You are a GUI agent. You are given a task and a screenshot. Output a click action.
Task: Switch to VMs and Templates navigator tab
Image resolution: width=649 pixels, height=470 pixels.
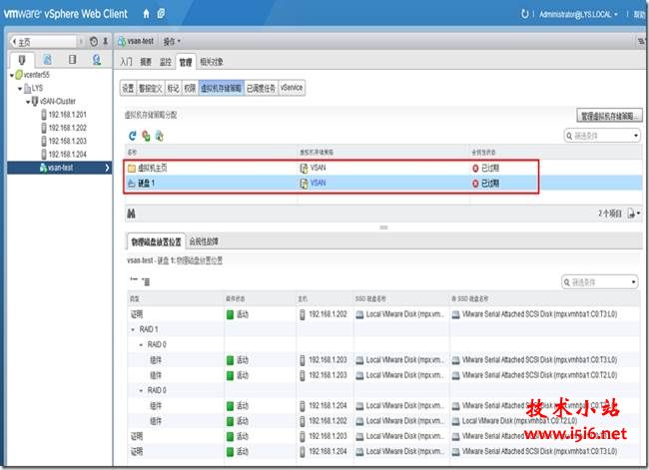pyautogui.click(x=48, y=60)
